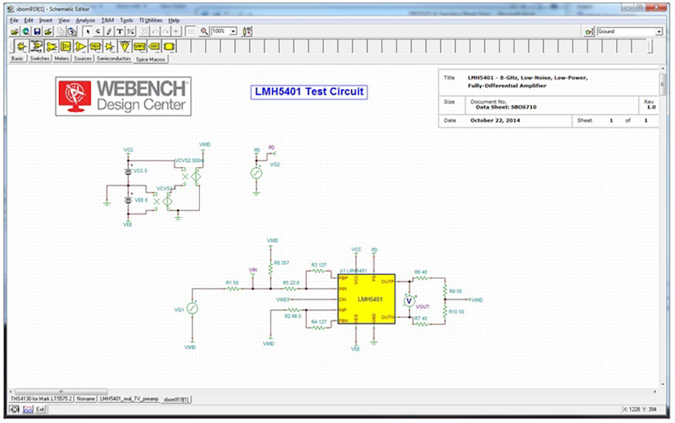Image resolution: width=675 pixels, height=423 pixels.
Task: Click the globe web-open toolbar icon
Action: click(26, 31)
